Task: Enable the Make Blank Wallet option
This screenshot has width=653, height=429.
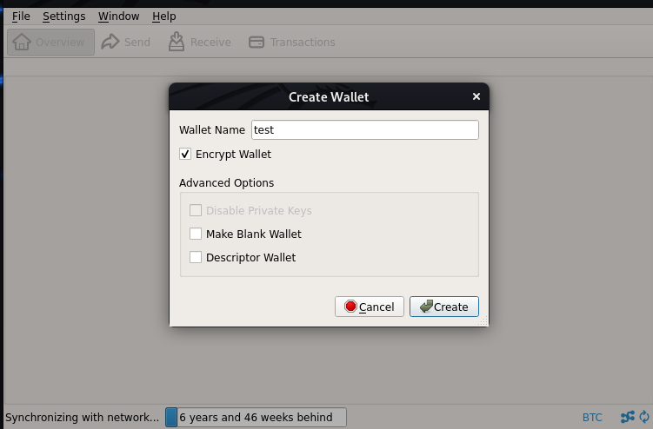Action: (196, 234)
